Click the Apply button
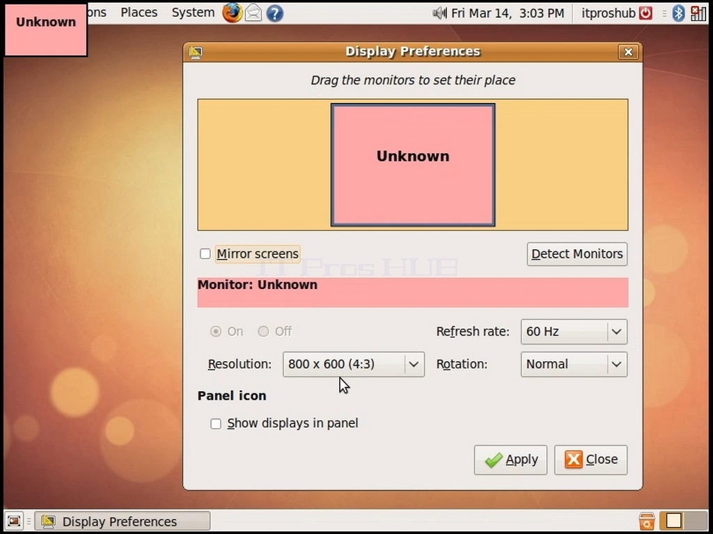Image resolution: width=713 pixels, height=534 pixels. 510,460
